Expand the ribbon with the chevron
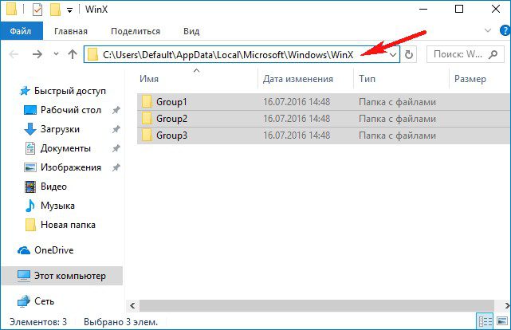This screenshot has width=511, height=330. [488, 30]
